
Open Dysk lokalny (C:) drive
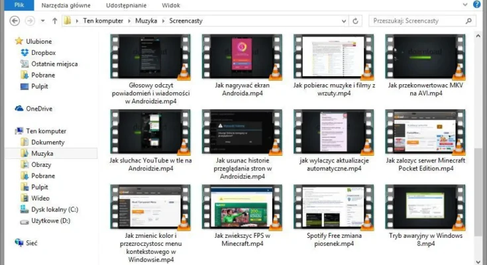(x=54, y=209)
